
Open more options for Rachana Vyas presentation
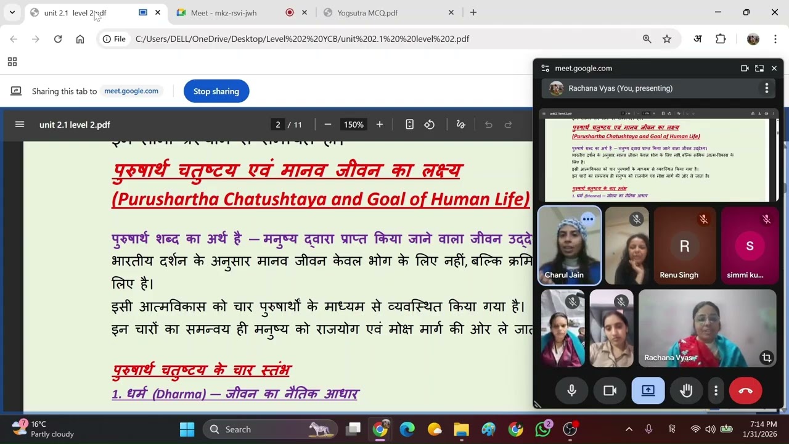pos(766,88)
